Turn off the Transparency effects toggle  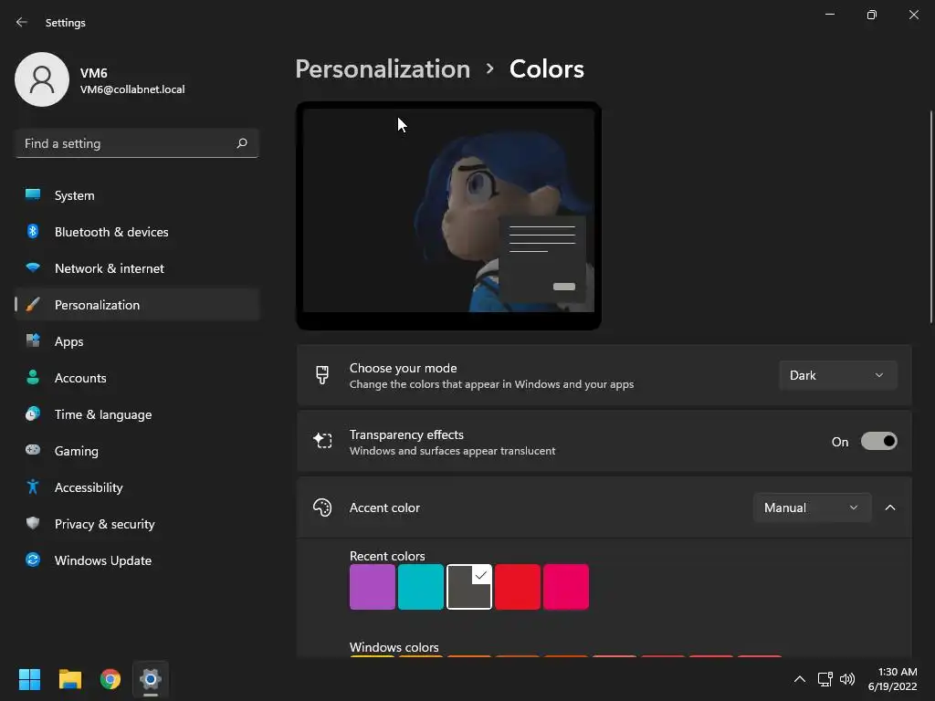coord(879,441)
